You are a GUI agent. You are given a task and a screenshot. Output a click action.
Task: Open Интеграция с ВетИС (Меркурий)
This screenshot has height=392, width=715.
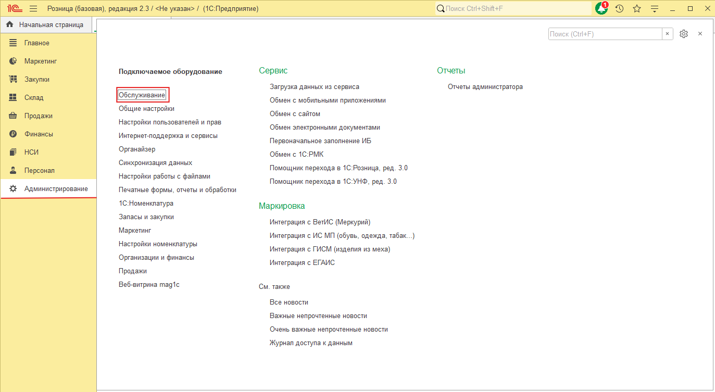[x=320, y=222]
